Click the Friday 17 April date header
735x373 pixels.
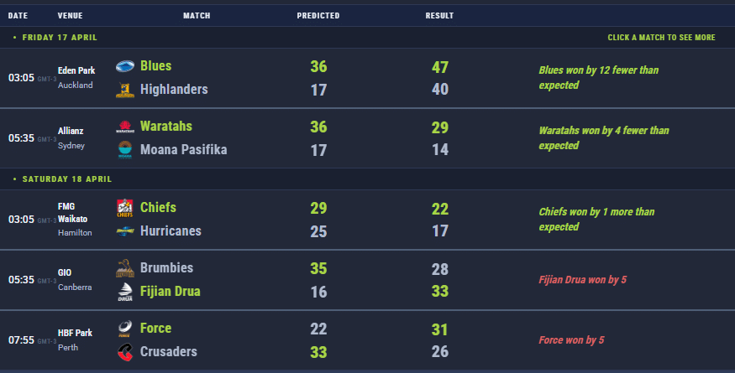[60, 38]
